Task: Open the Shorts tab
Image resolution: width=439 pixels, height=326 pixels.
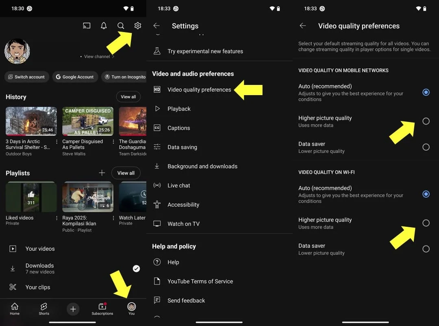Action: (44, 309)
